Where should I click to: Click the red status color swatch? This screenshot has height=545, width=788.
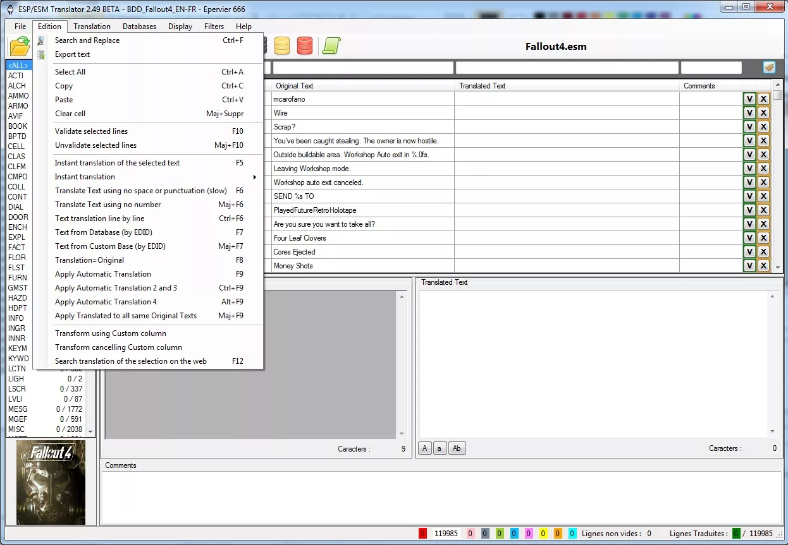[x=422, y=534]
